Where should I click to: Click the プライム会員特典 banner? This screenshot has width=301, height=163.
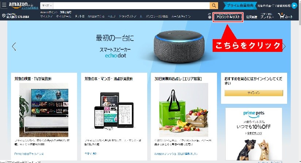[x=240, y=5]
